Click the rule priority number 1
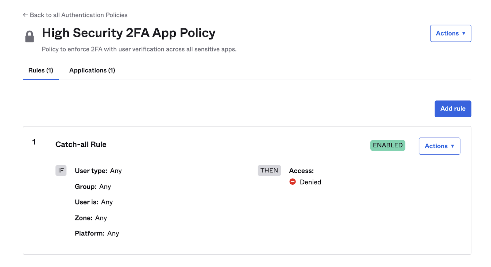The image size is (491, 267). coord(34,142)
